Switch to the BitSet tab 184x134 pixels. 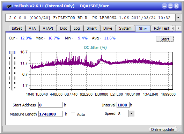[17, 28]
